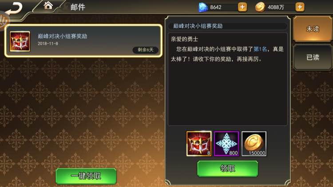
Task: Tap the mail detail title bar
Action: point(228,26)
